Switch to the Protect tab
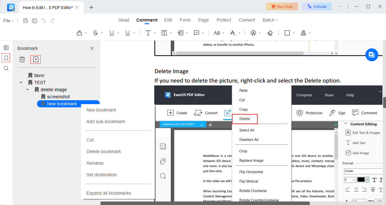Image resolution: width=386 pixels, height=205 pixels. (224, 20)
